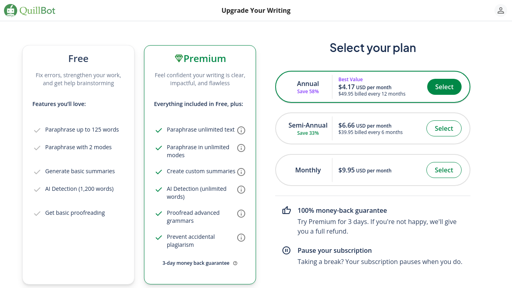The height and width of the screenshot is (288, 512).
Task: Click info icon beside Paraphrase unlimited text
Action: [x=241, y=130]
